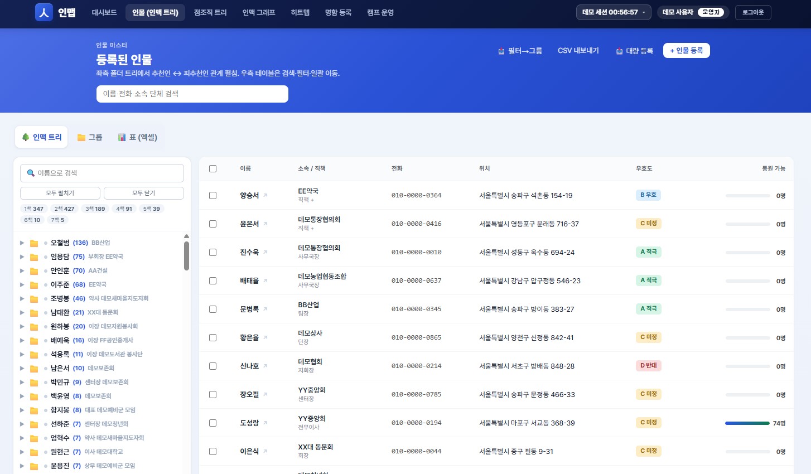Click the 인맵 logo icon
Image resolution: width=811 pixels, height=474 pixels.
(44, 12)
